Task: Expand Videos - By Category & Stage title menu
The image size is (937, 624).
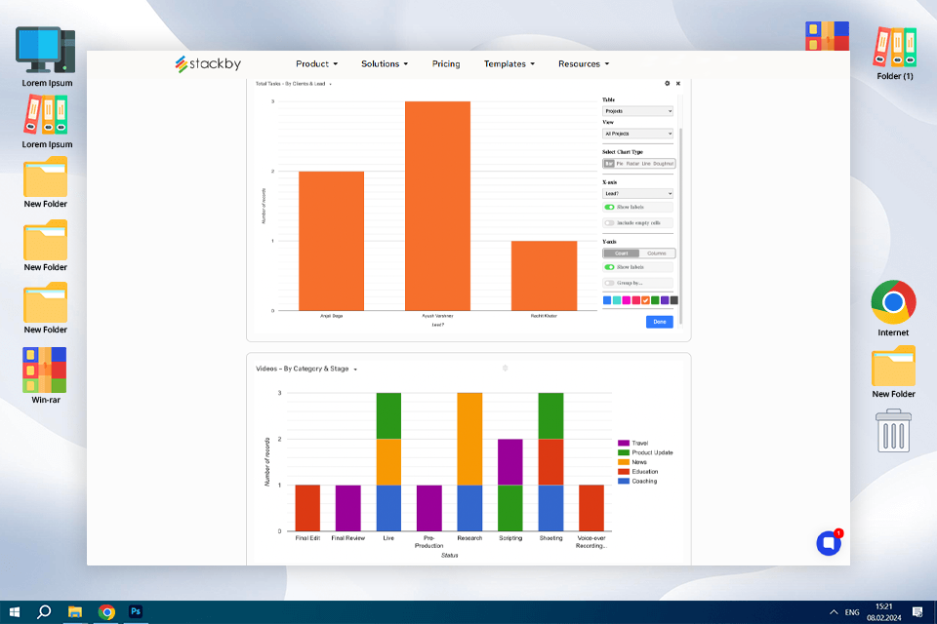Action: click(355, 370)
